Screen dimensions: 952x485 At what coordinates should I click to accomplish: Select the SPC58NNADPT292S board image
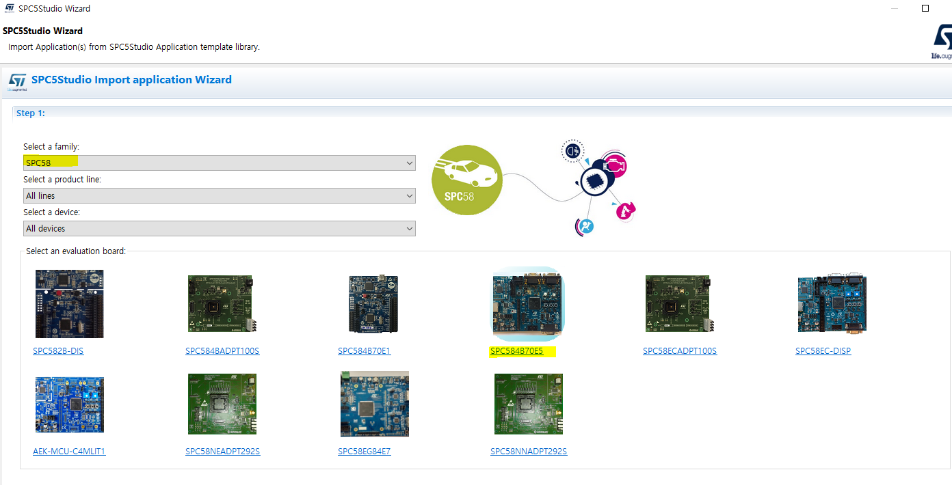pyautogui.click(x=529, y=404)
